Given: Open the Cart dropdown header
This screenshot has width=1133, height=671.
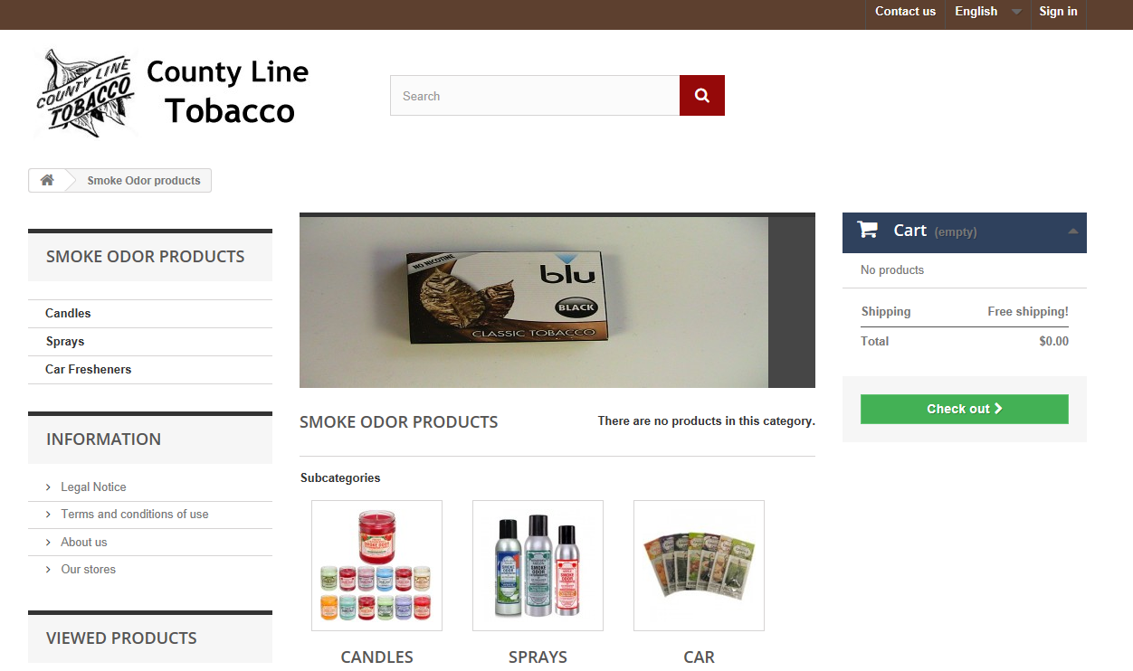Looking at the screenshot, I should point(965,232).
